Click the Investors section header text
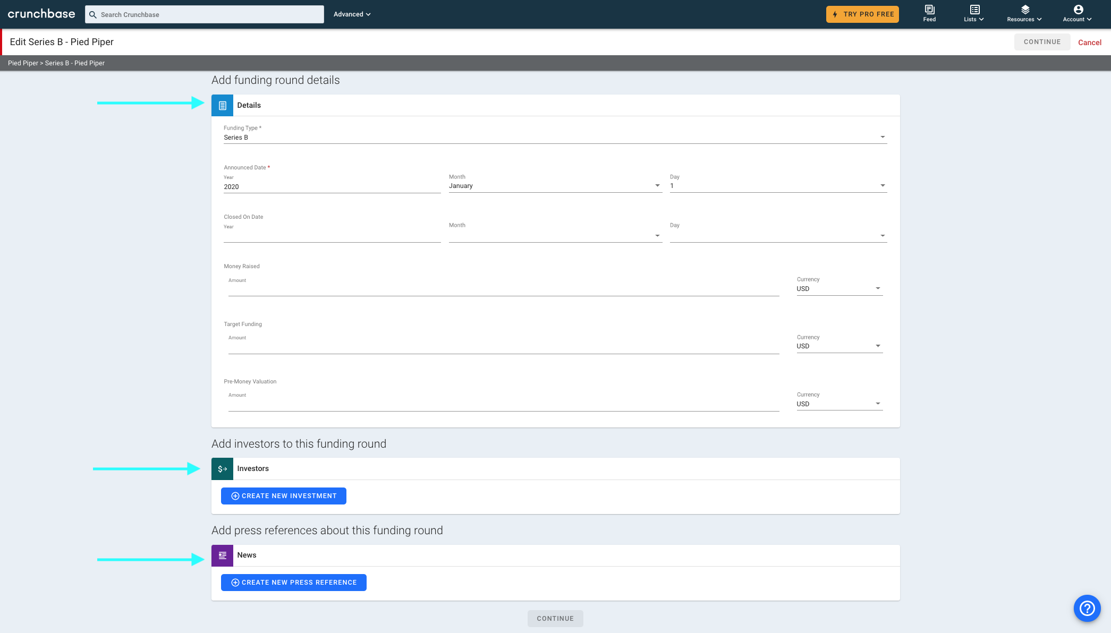Image resolution: width=1111 pixels, height=633 pixels. [253, 468]
